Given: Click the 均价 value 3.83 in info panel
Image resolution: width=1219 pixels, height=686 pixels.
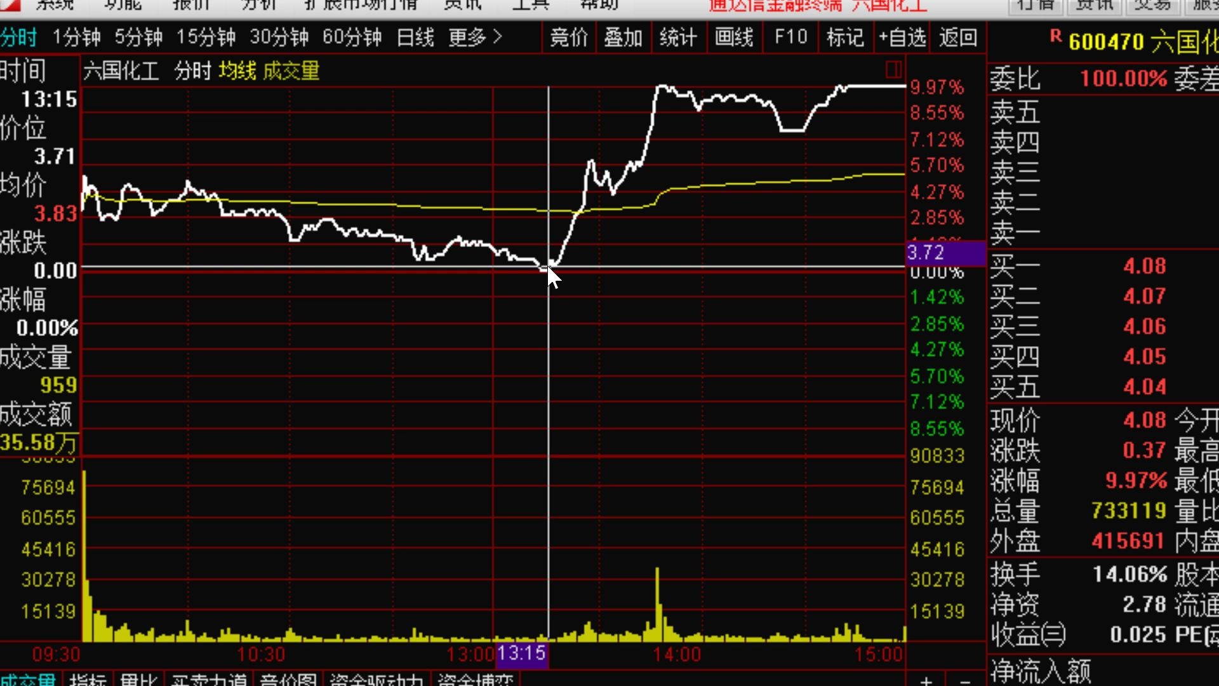Looking at the screenshot, I should [x=56, y=213].
